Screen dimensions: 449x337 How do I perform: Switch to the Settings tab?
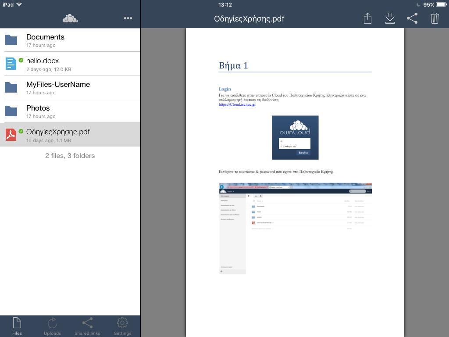point(123,326)
